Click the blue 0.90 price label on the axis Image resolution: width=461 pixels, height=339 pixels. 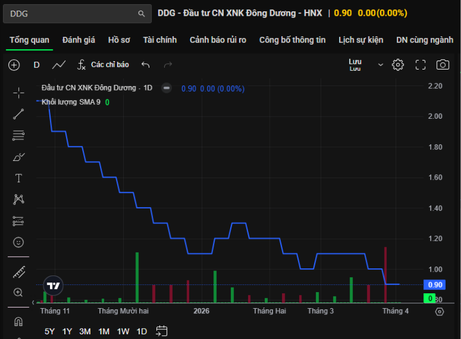(x=435, y=285)
